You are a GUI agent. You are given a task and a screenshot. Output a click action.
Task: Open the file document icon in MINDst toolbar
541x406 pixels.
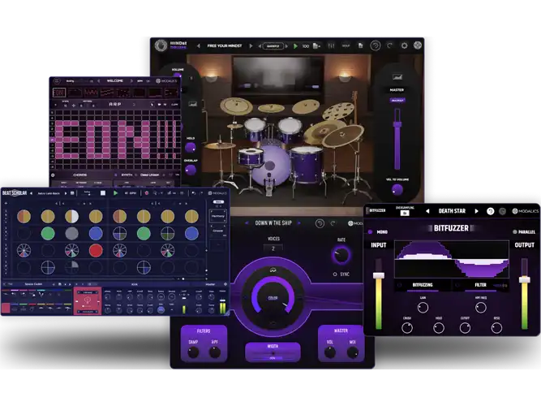click(360, 45)
